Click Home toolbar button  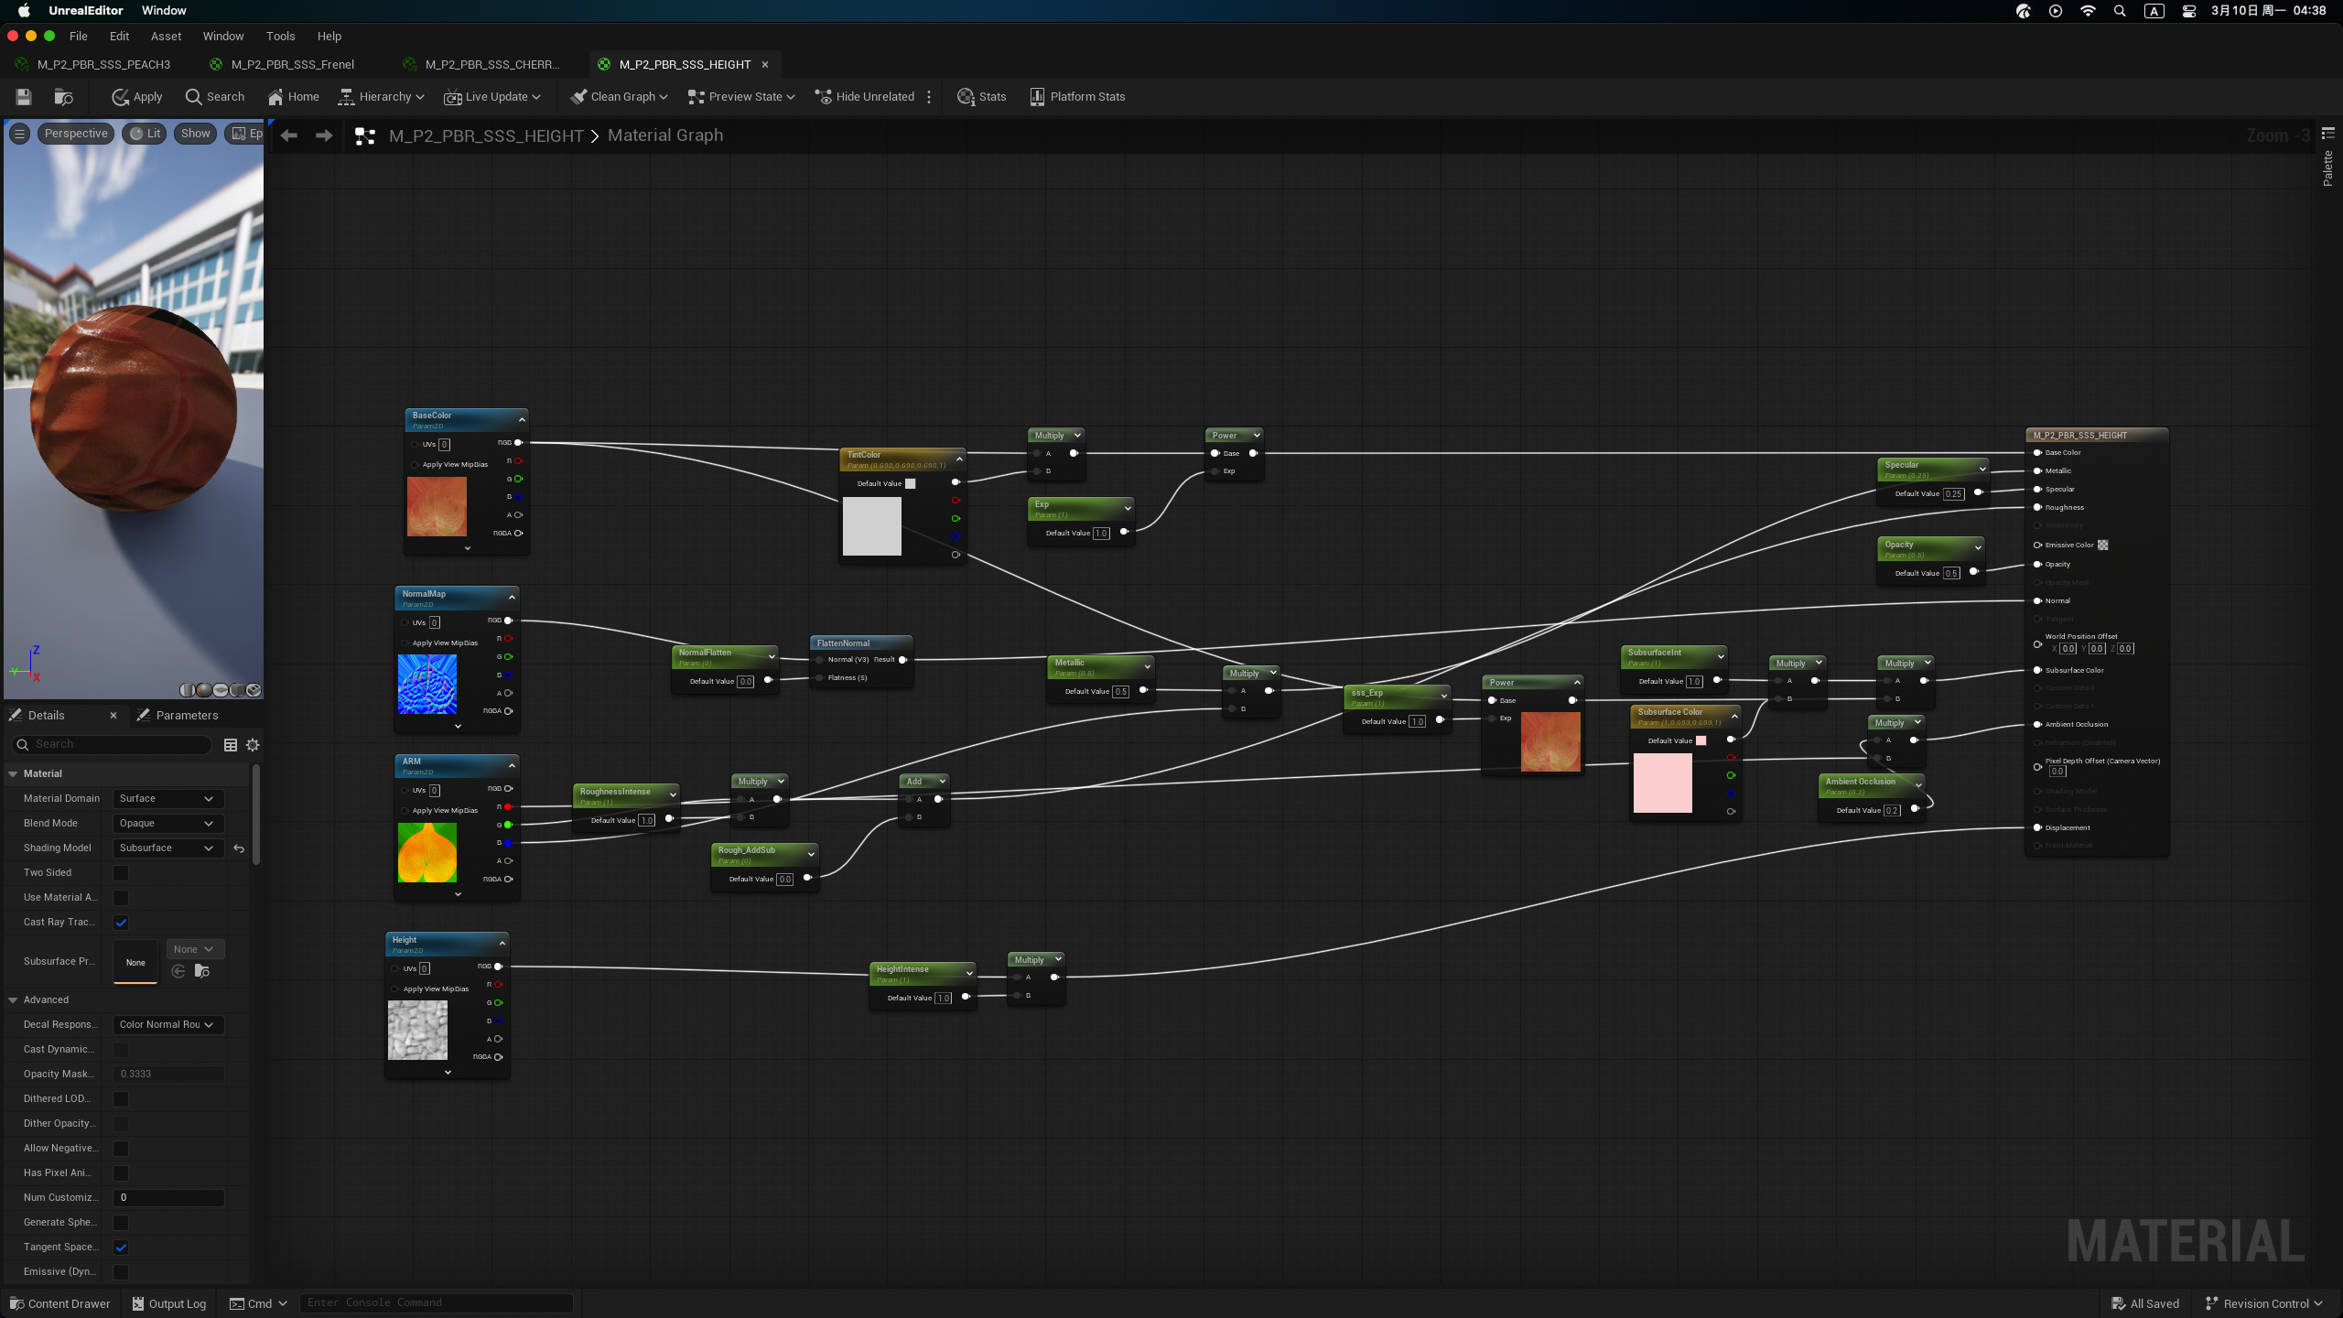click(293, 97)
